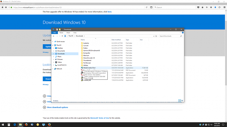Expand Quick access tree node

pyautogui.click(x=53, y=42)
